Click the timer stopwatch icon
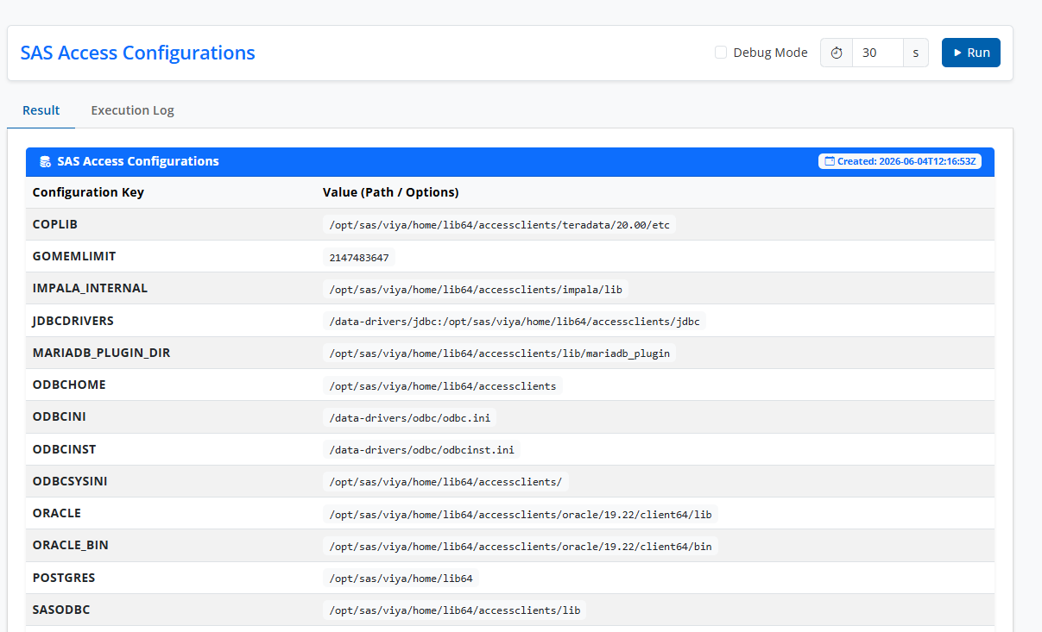This screenshot has width=1042, height=632. pos(836,53)
